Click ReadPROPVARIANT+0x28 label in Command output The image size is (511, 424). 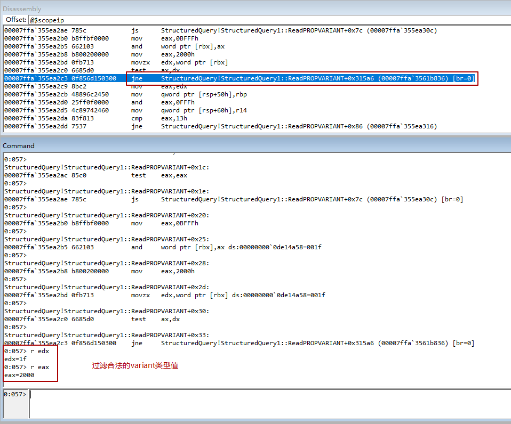[x=107, y=263]
